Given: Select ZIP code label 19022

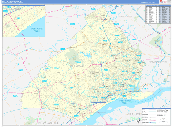Looking at the screenshot, I should point(112,99).
